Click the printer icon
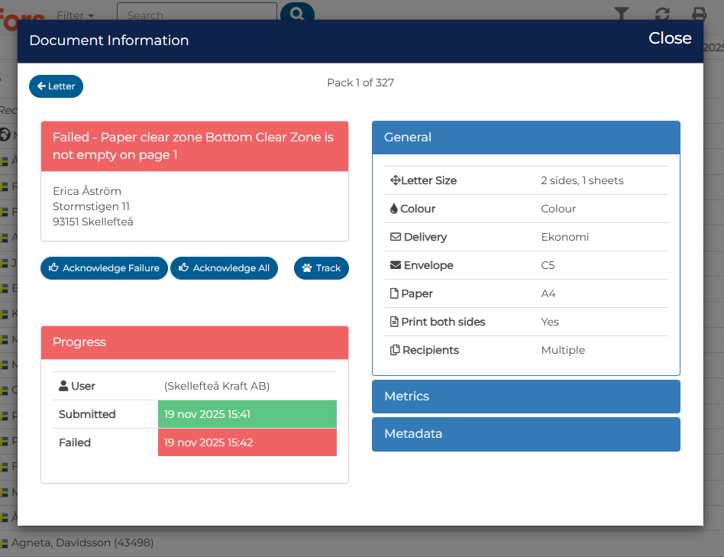The image size is (724, 557). [699, 14]
